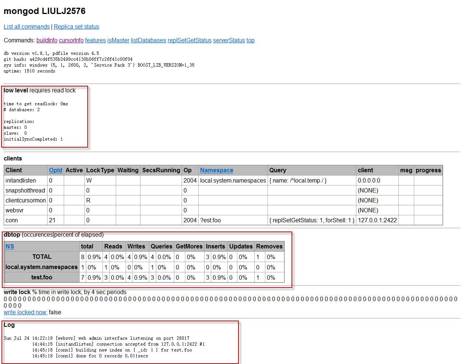The height and width of the screenshot is (364, 464).
Task: Click the building new index log line
Action: (112, 350)
